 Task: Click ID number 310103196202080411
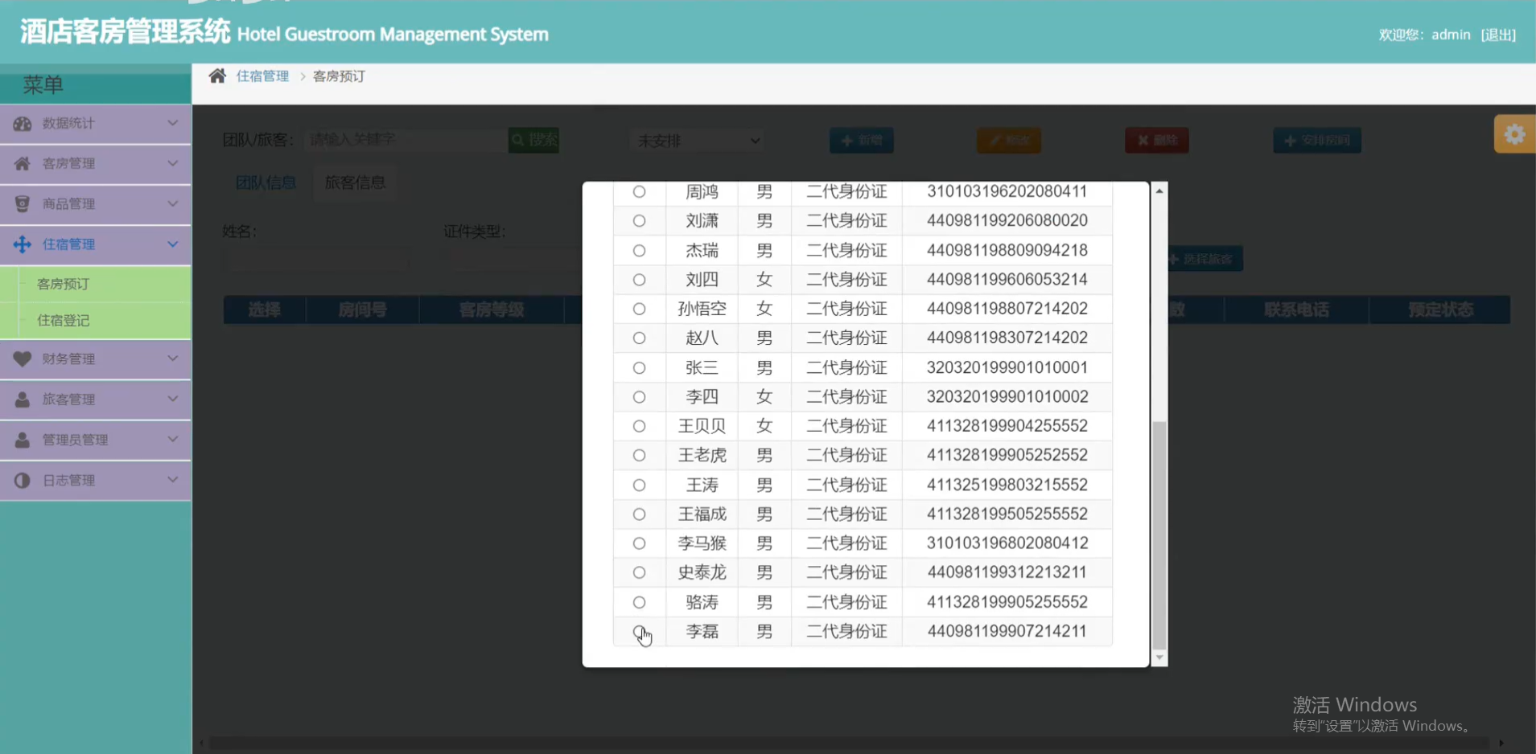click(1007, 192)
